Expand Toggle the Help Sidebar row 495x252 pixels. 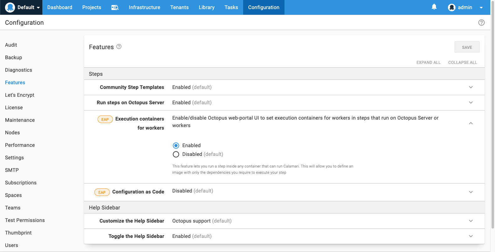[471, 236]
